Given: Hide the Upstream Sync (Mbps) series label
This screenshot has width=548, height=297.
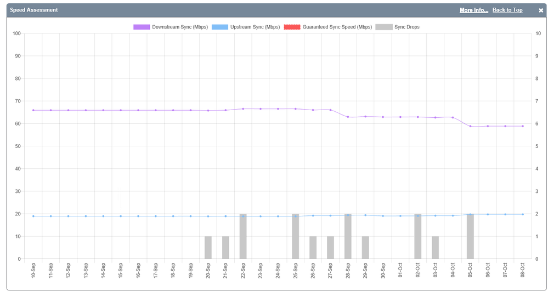Looking at the screenshot, I should [255, 27].
